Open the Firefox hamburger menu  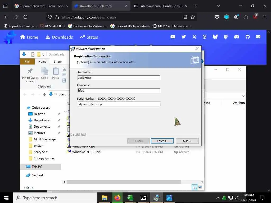264,17
